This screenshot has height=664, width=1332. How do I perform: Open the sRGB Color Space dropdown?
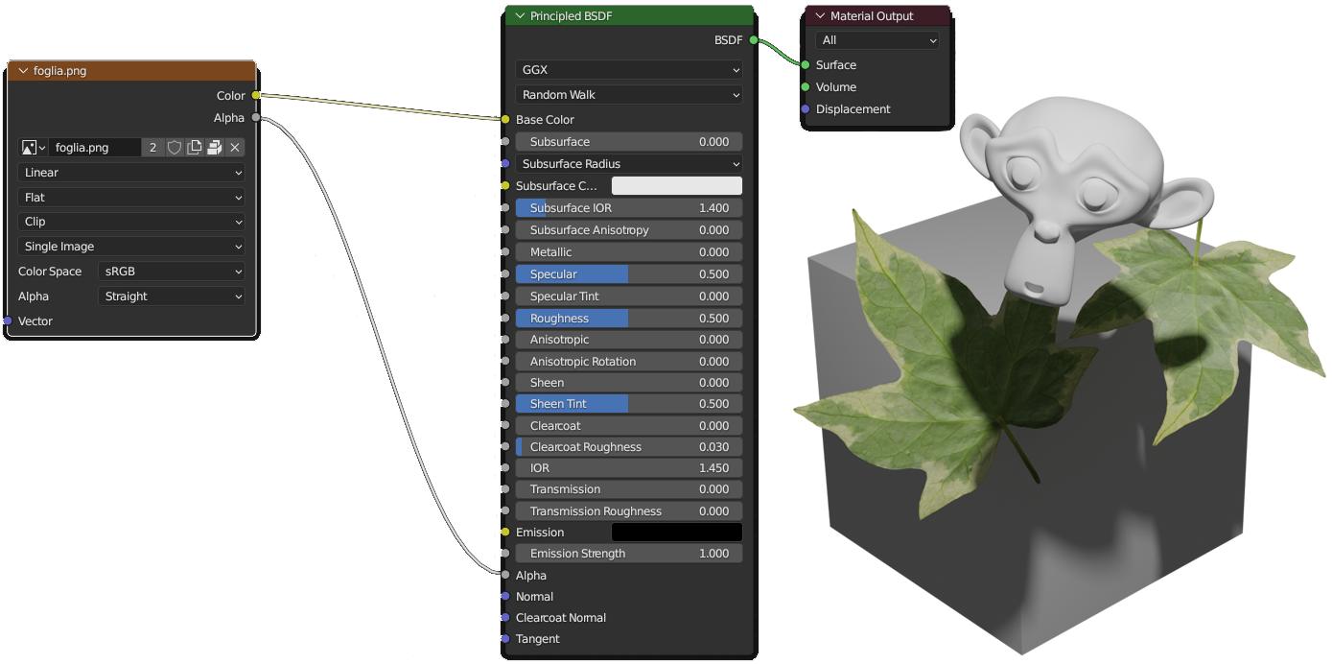(x=171, y=272)
